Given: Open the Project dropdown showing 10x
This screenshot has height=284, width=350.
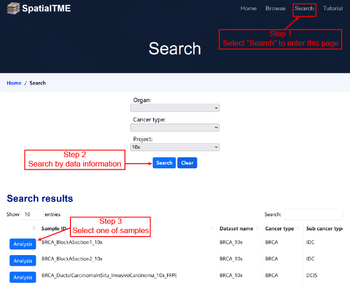Looking at the screenshot, I should (x=175, y=147).
